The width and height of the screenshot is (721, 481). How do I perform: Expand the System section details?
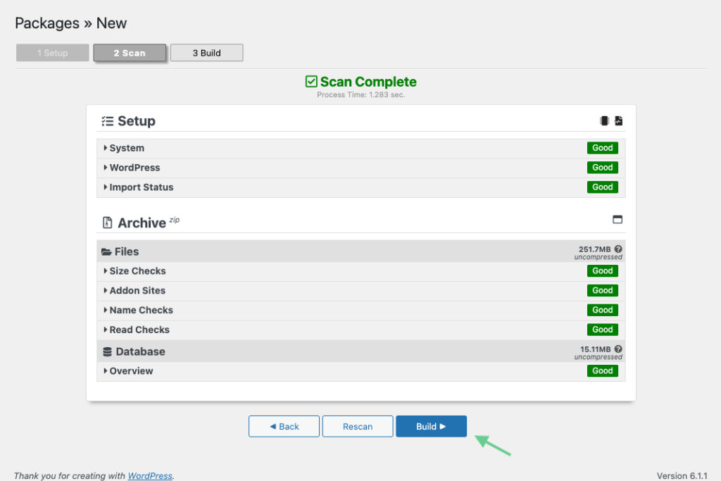[125, 148]
